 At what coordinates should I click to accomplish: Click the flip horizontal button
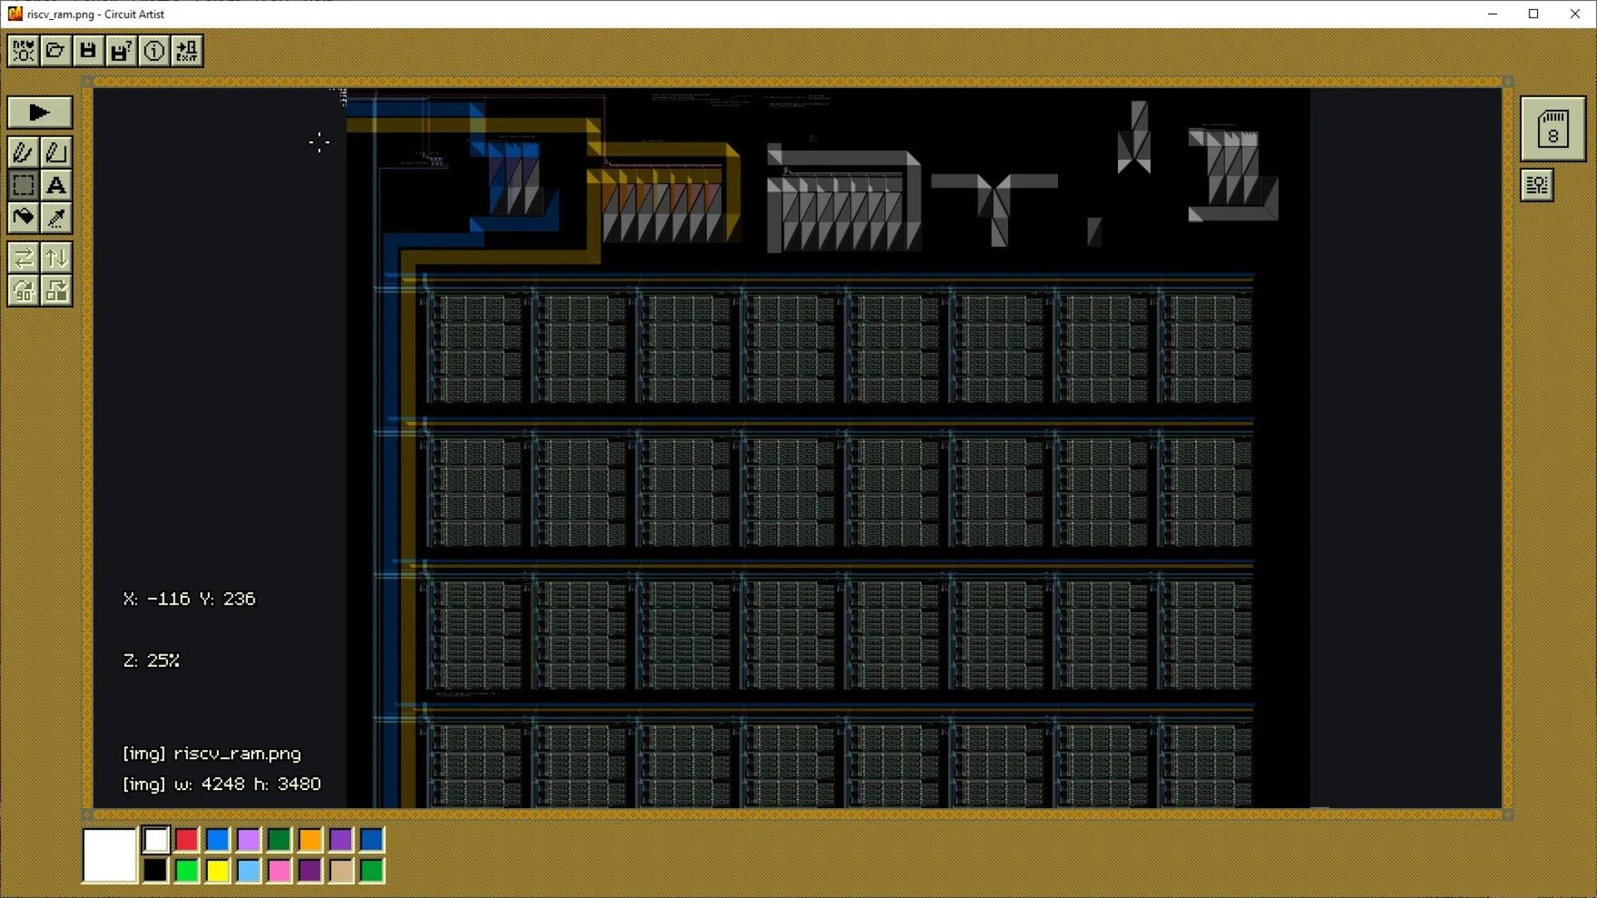point(23,258)
